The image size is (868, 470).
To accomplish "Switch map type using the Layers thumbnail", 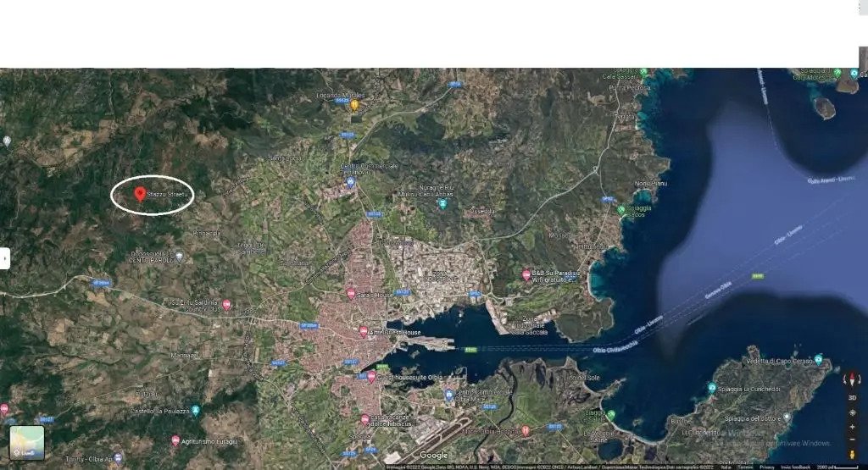I will 26,442.
